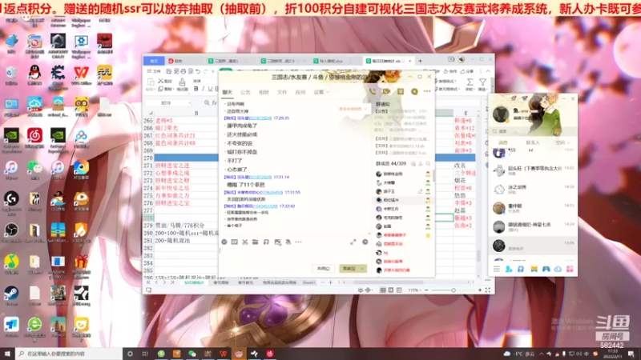
Task: Open the cell name box dropdown in WPS
Action: click(x=189, y=103)
